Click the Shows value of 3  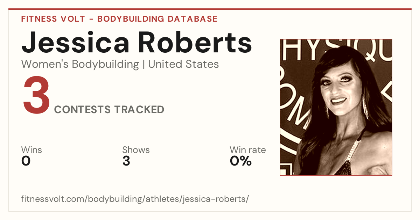(x=126, y=161)
